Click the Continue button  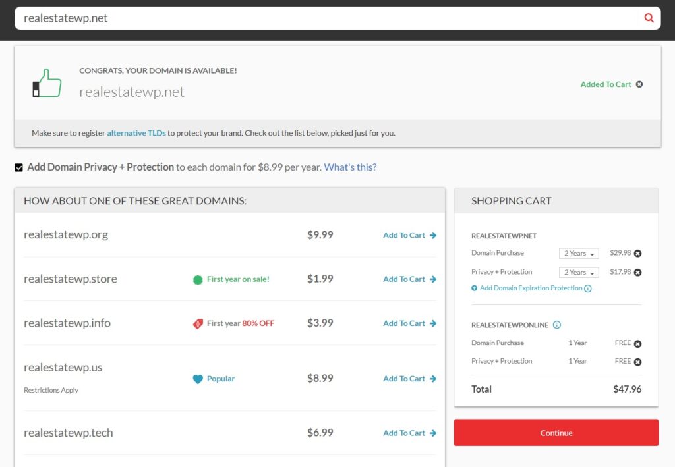coord(556,432)
